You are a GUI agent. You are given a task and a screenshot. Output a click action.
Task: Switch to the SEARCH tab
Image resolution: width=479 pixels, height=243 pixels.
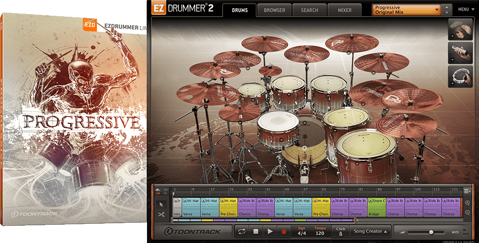(310, 10)
